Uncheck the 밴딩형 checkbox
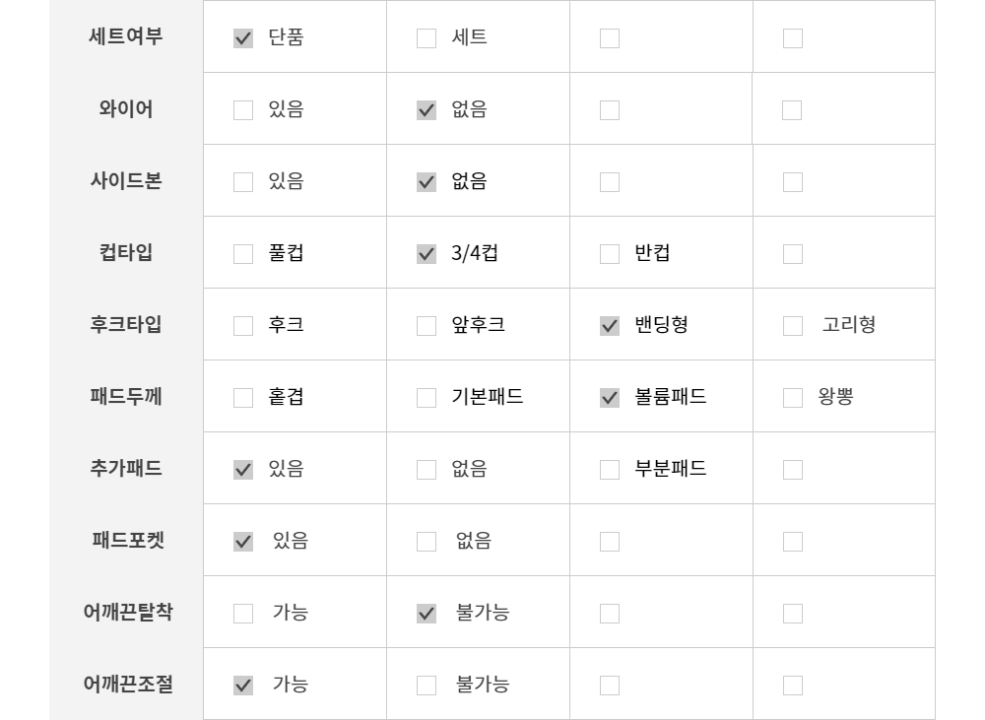985x720 pixels. click(610, 326)
